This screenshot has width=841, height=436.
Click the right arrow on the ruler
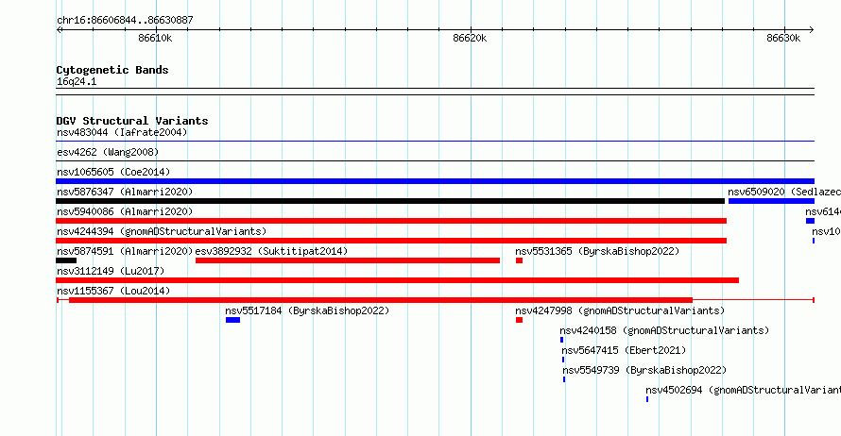pos(812,30)
